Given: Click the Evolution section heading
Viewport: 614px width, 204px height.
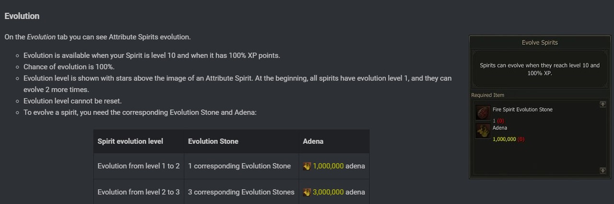Looking at the screenshot, I should 22,16.
